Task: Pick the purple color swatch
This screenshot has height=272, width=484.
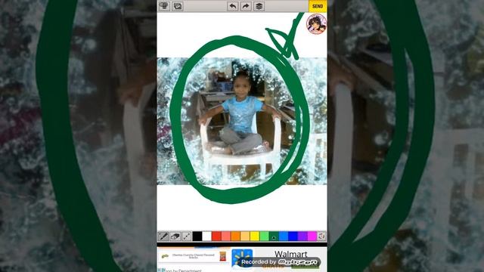Action: coord(302,236)
